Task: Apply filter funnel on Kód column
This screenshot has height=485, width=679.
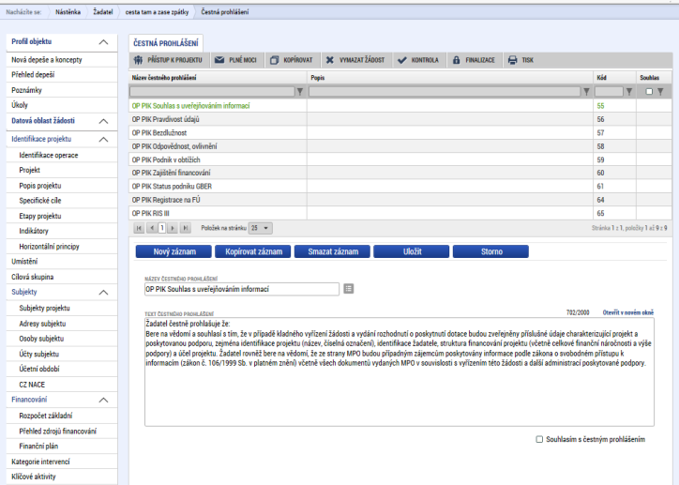Action: [629, 92]
